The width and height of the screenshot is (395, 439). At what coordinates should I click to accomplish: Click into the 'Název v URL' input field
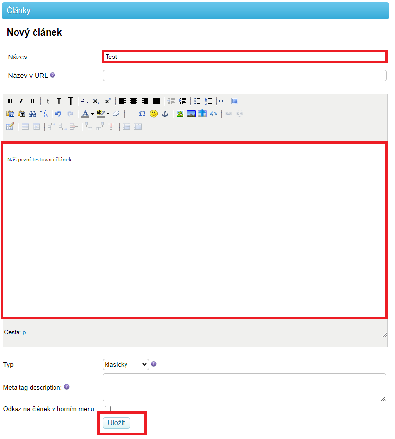[244, 76]
